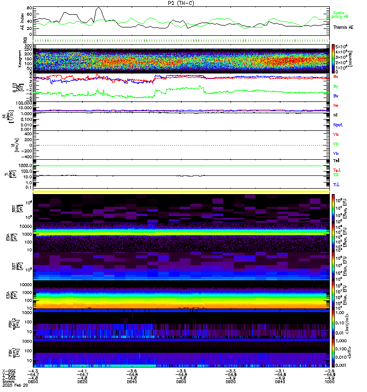
Task: Select the green "Viy" velocity legend entry
Action: point(336,144)
